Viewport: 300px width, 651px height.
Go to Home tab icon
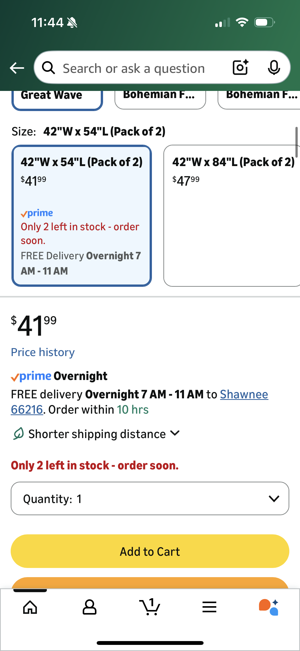(x=30, y=607)
